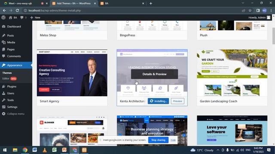
Task: Click the Settings sliders icon
Action: pos(4,107)
